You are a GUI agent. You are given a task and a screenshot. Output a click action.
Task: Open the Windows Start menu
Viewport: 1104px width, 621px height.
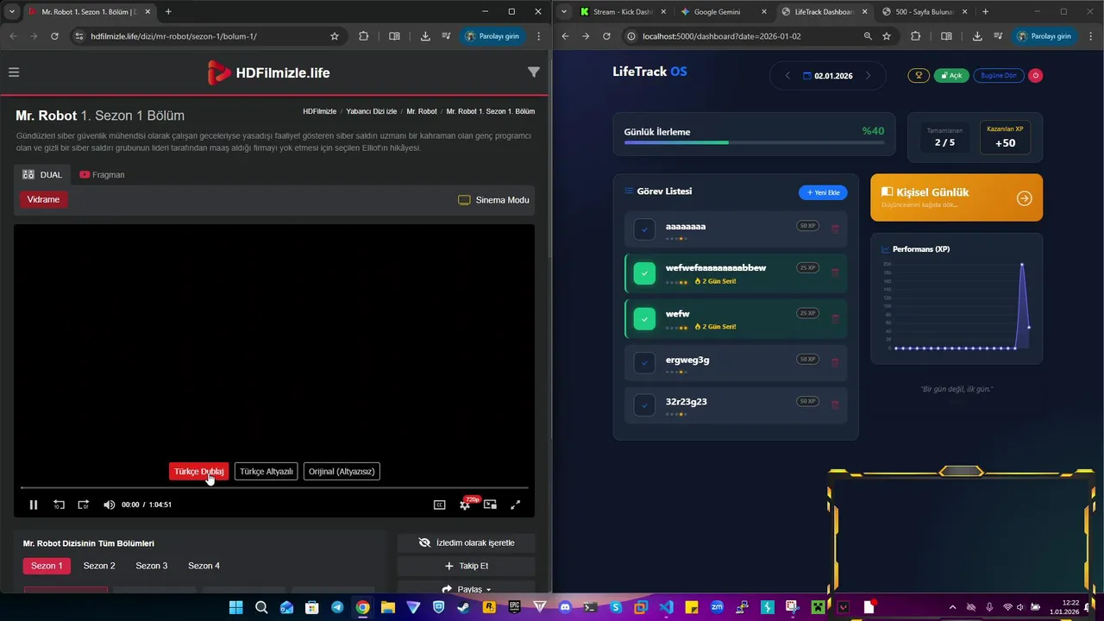pyautogui.click(x=235, y=607)
